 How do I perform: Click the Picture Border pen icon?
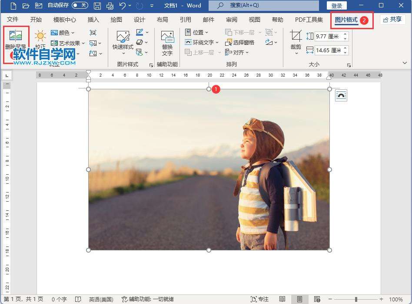[140, 32]
